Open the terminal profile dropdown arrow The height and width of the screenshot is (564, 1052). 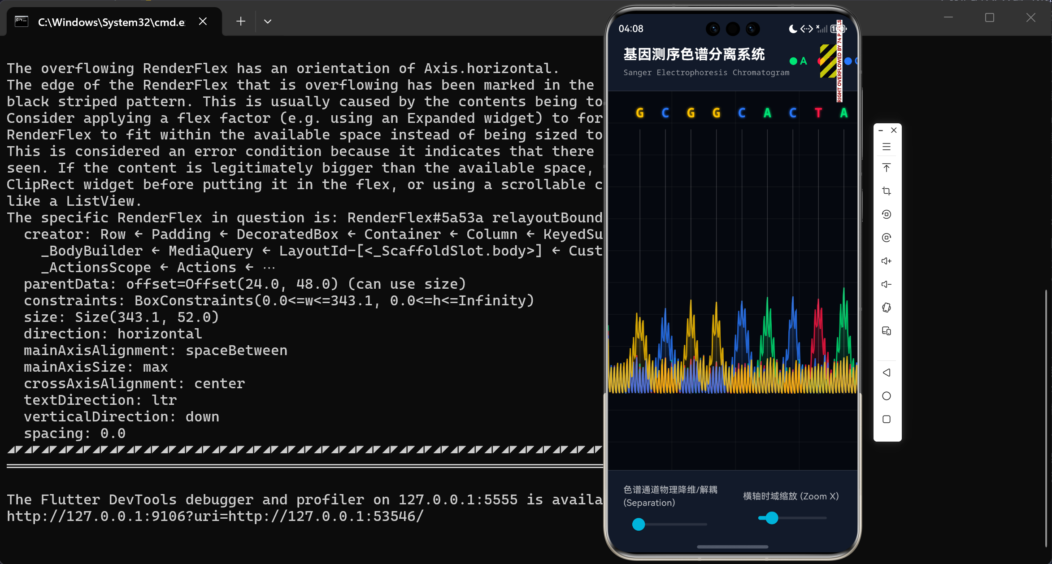tap(268, 22)
